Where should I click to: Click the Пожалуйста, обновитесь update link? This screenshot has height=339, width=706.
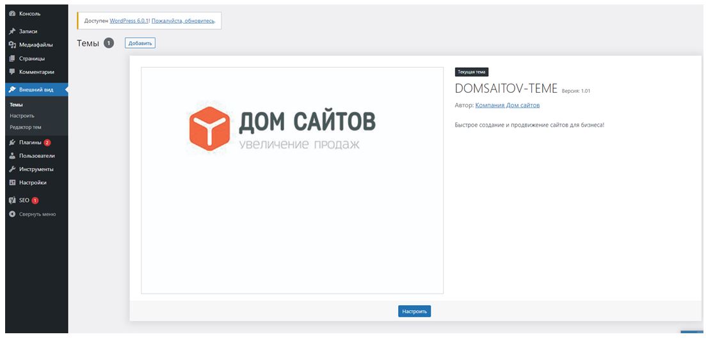(x=182, y=21)
